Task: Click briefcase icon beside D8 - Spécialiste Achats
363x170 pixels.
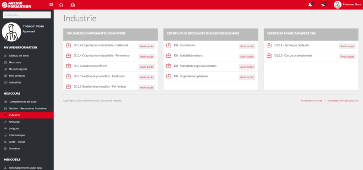Action: pyautogui.click(x=169, y=56)
